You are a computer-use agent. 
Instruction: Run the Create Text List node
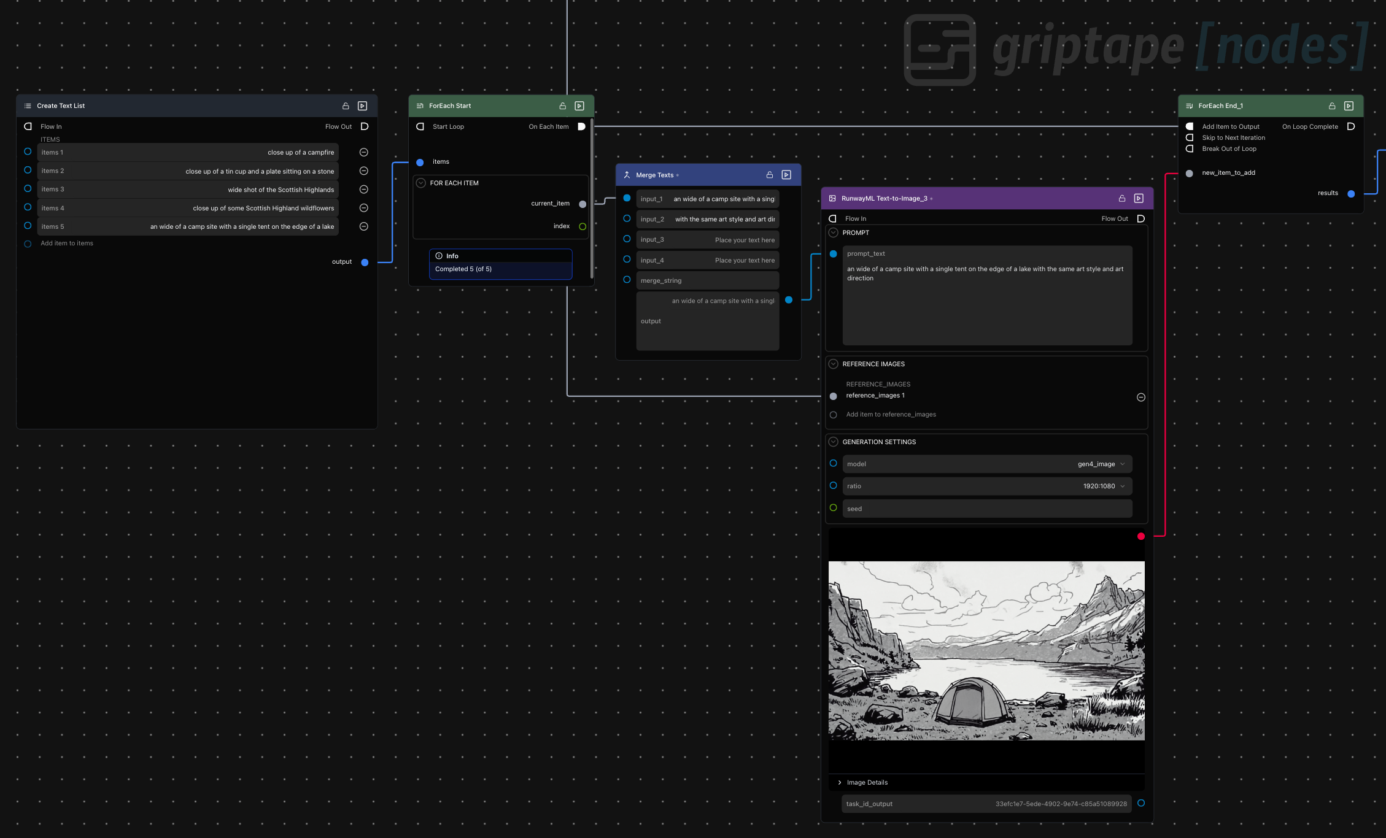tap(363, 106)
